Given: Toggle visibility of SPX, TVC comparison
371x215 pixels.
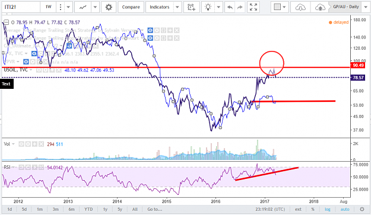Looking at the screenshot, I should point(34,54).
